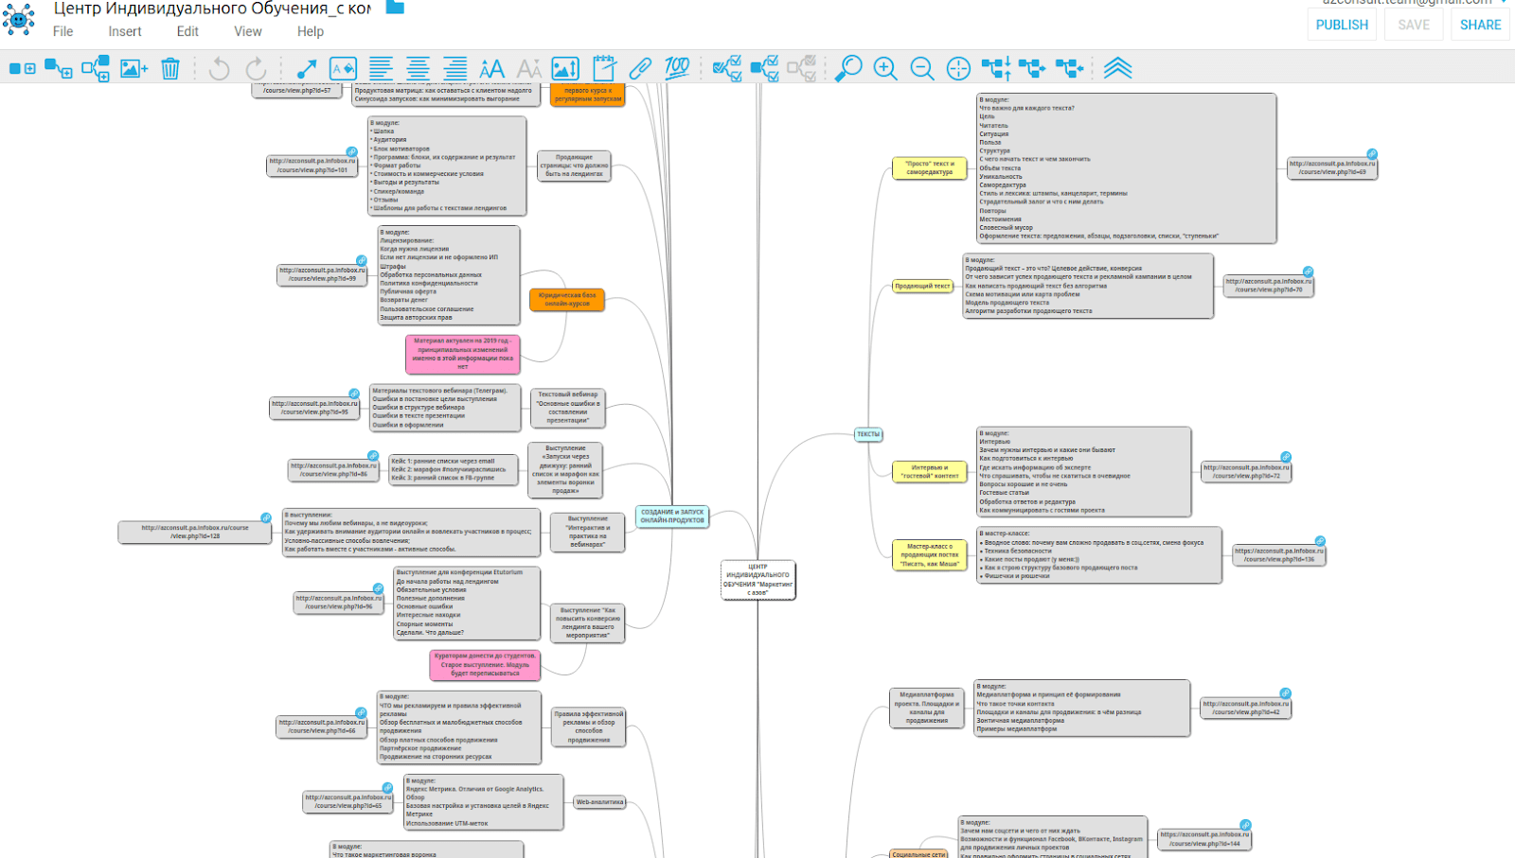The width and height of the screenshot is (1515, 858).
Task: Select the yellow Продающий текст node
Action: point(922,286)
